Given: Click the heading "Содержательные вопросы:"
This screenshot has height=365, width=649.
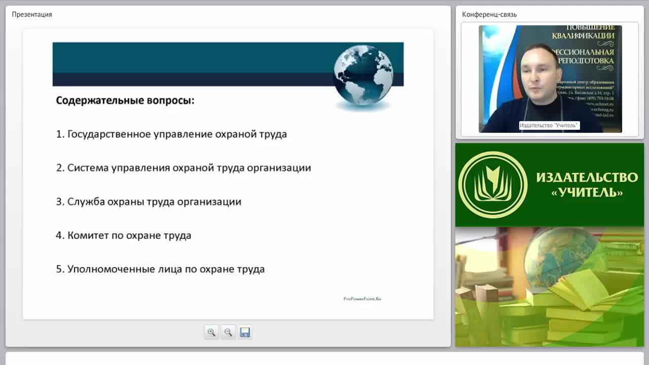Looking at the screenshot, I should (x=125, y=100).
